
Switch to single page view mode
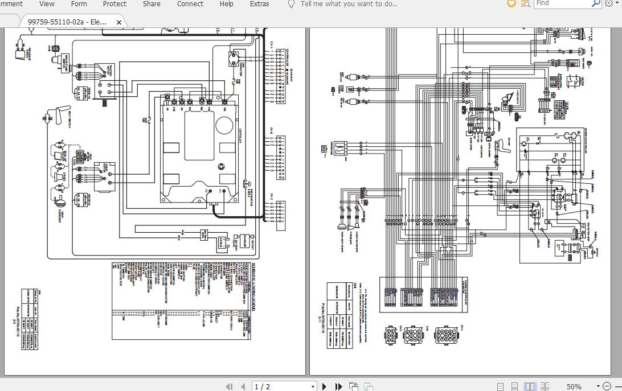500,386
